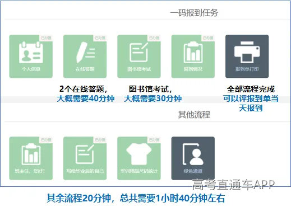This screenshot has height=207, width=291.
Task: Click 已办理 badge on 图书馆考试 tile
Action: (154, 38)
